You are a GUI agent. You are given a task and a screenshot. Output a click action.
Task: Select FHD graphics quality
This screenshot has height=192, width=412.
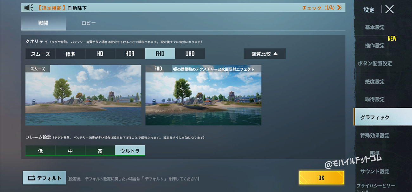pos(160,54)
